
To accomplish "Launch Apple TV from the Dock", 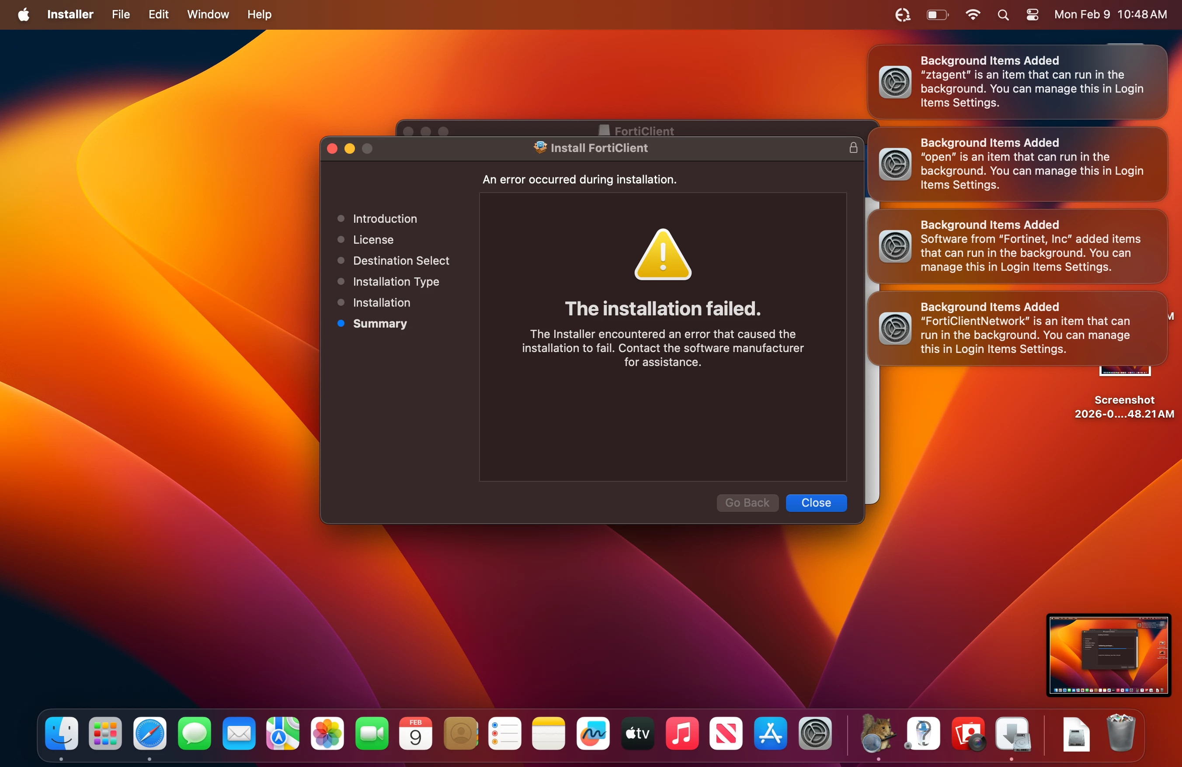I will pyautogui.click(x=638, y=733).
